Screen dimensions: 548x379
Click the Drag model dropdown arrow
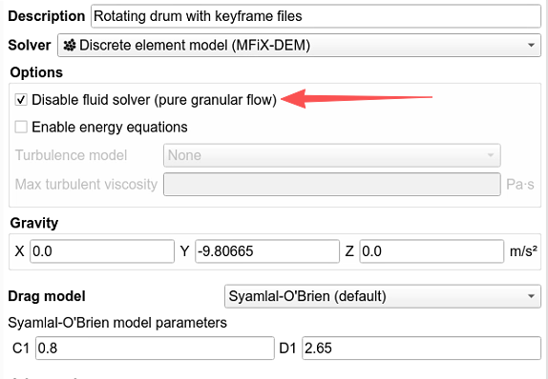click(531, 296)
